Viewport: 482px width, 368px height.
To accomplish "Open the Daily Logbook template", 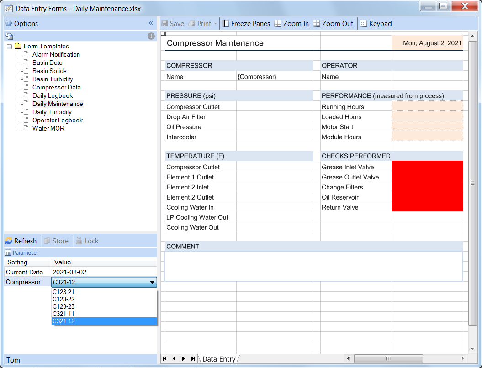I will pos(53,96).
